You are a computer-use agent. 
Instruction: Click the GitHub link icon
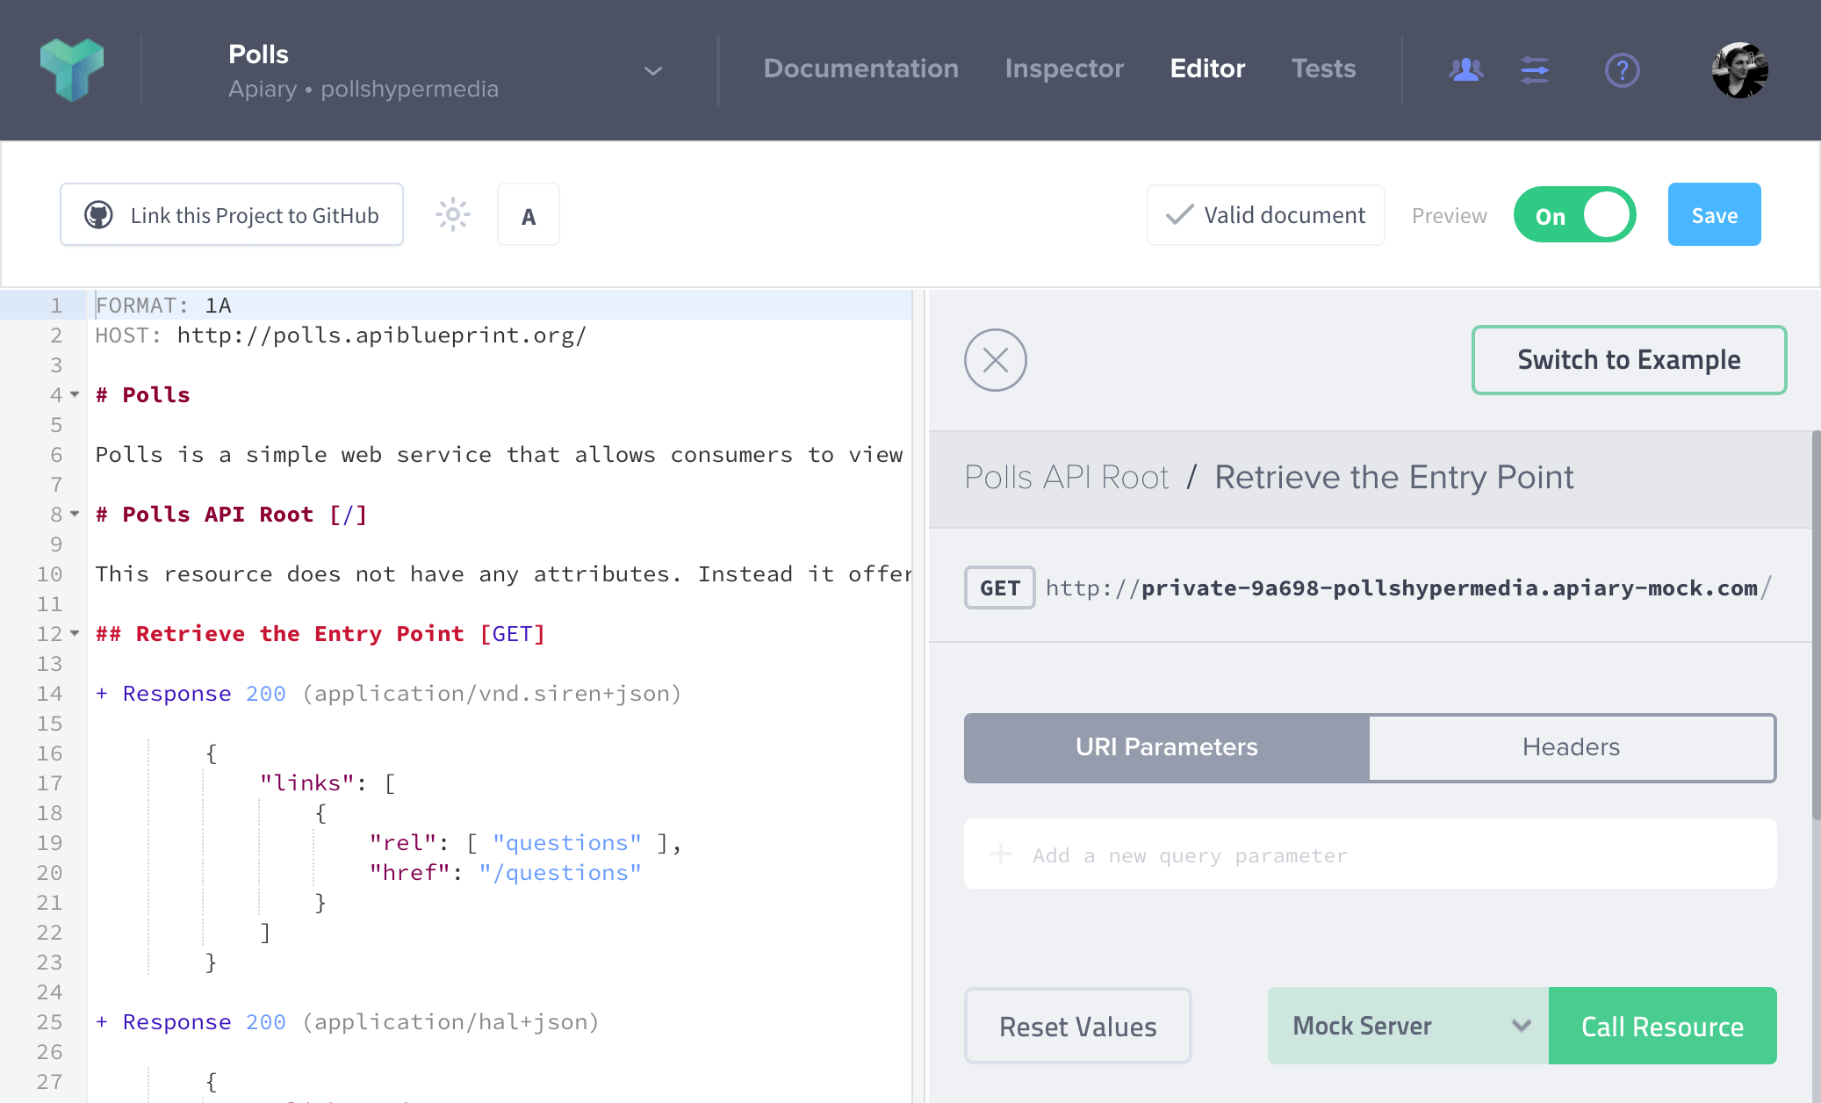point(100,214)
